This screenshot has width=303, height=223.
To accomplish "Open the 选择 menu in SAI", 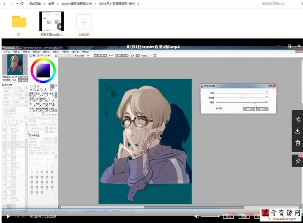I will click(46, 51).
